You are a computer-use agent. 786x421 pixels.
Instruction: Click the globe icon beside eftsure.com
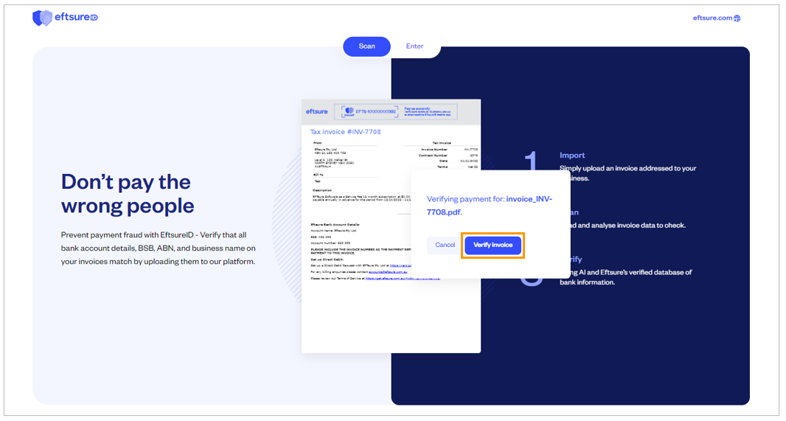737,18
